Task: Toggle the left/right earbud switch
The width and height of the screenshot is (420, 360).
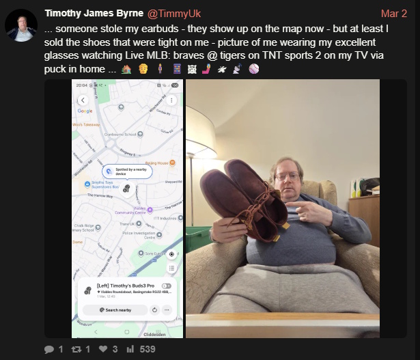Action: [x=167, y=286]
